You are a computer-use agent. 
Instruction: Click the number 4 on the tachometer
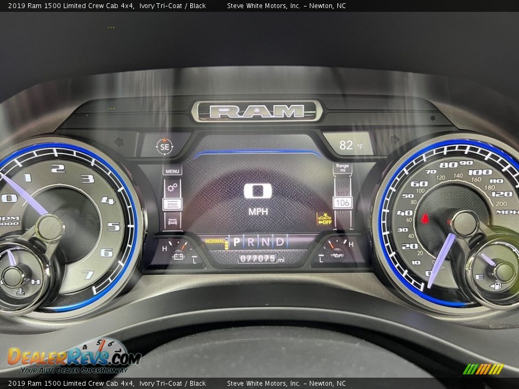click(108, 200)
